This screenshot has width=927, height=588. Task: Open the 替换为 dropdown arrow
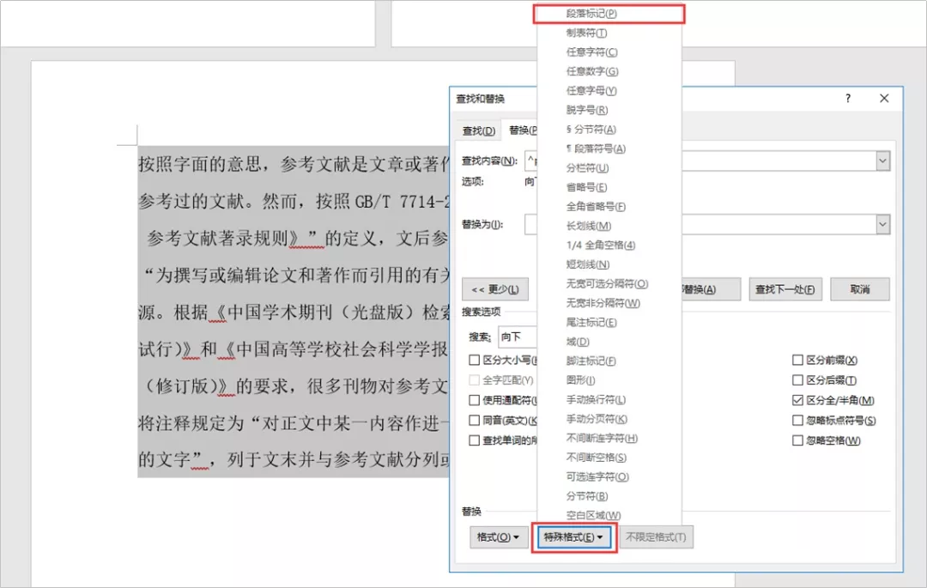(884, 224)
